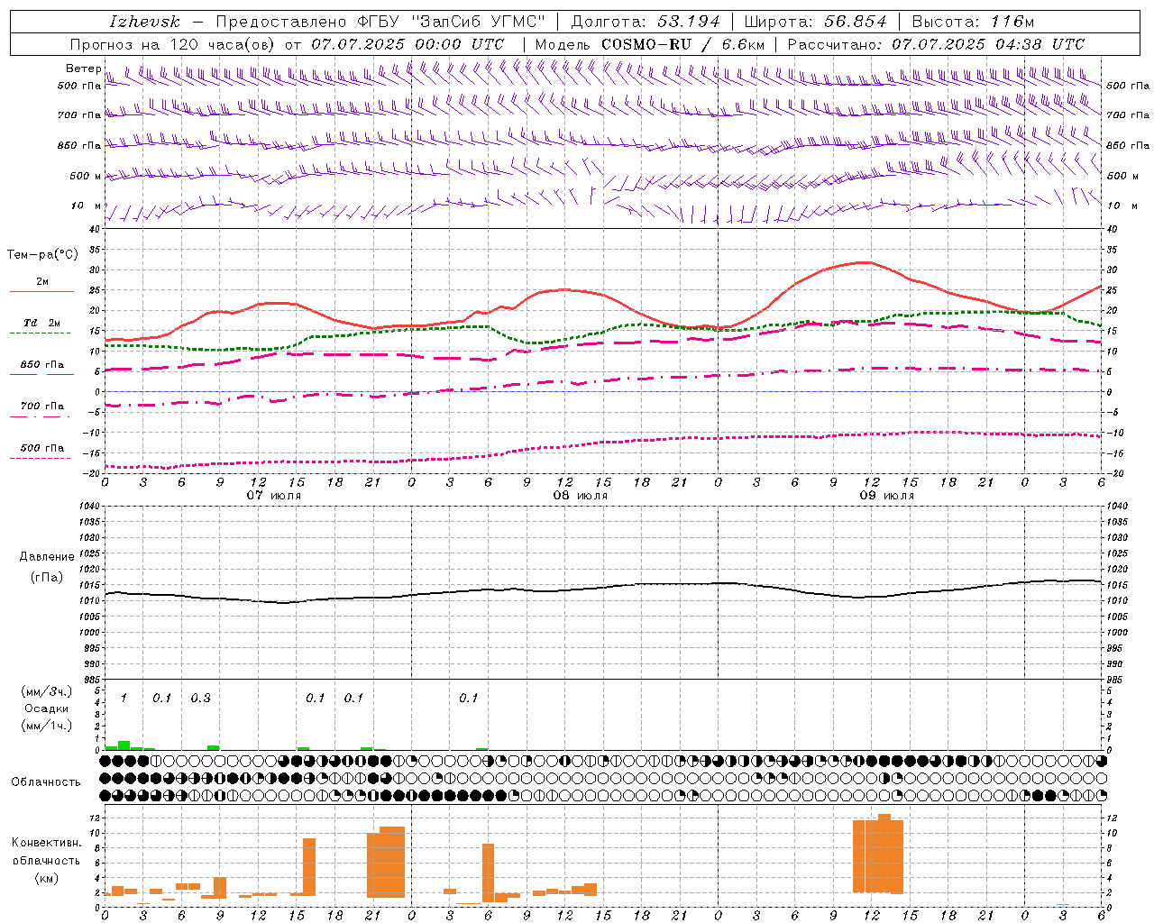Click the '09 июля' date label
Viewport: 1154px width, 923px height.
pyautogui.click(x=887, y=496)
